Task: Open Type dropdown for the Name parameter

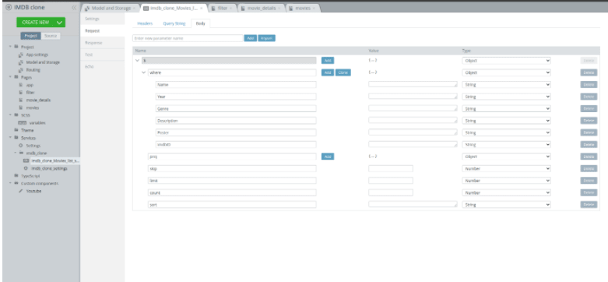Action: 506,85
